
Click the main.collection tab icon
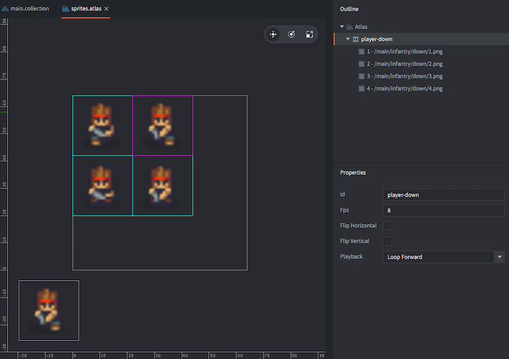click(5, 9)
